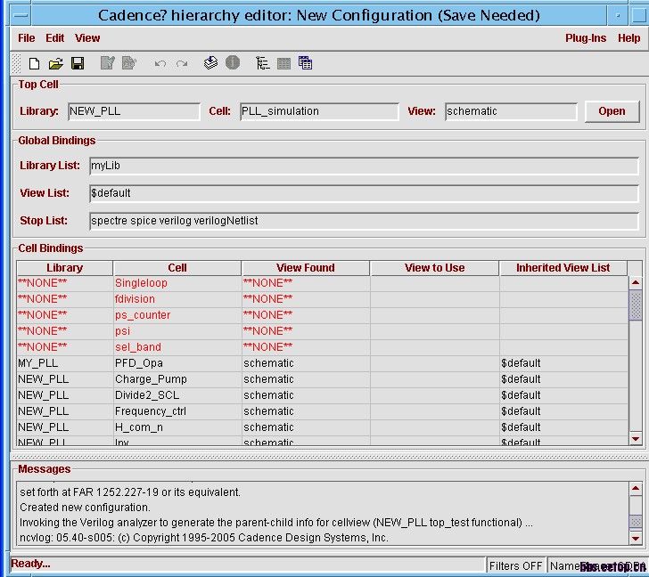
Task: Open the window menu at the title bar's left end
Action: point(21,15)
